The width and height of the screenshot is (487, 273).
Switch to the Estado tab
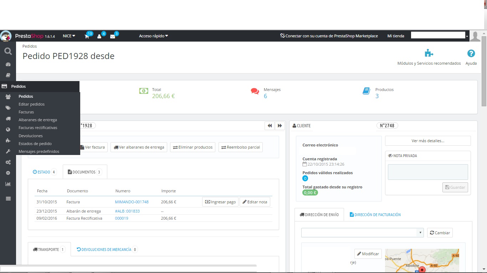click(45, 172)
